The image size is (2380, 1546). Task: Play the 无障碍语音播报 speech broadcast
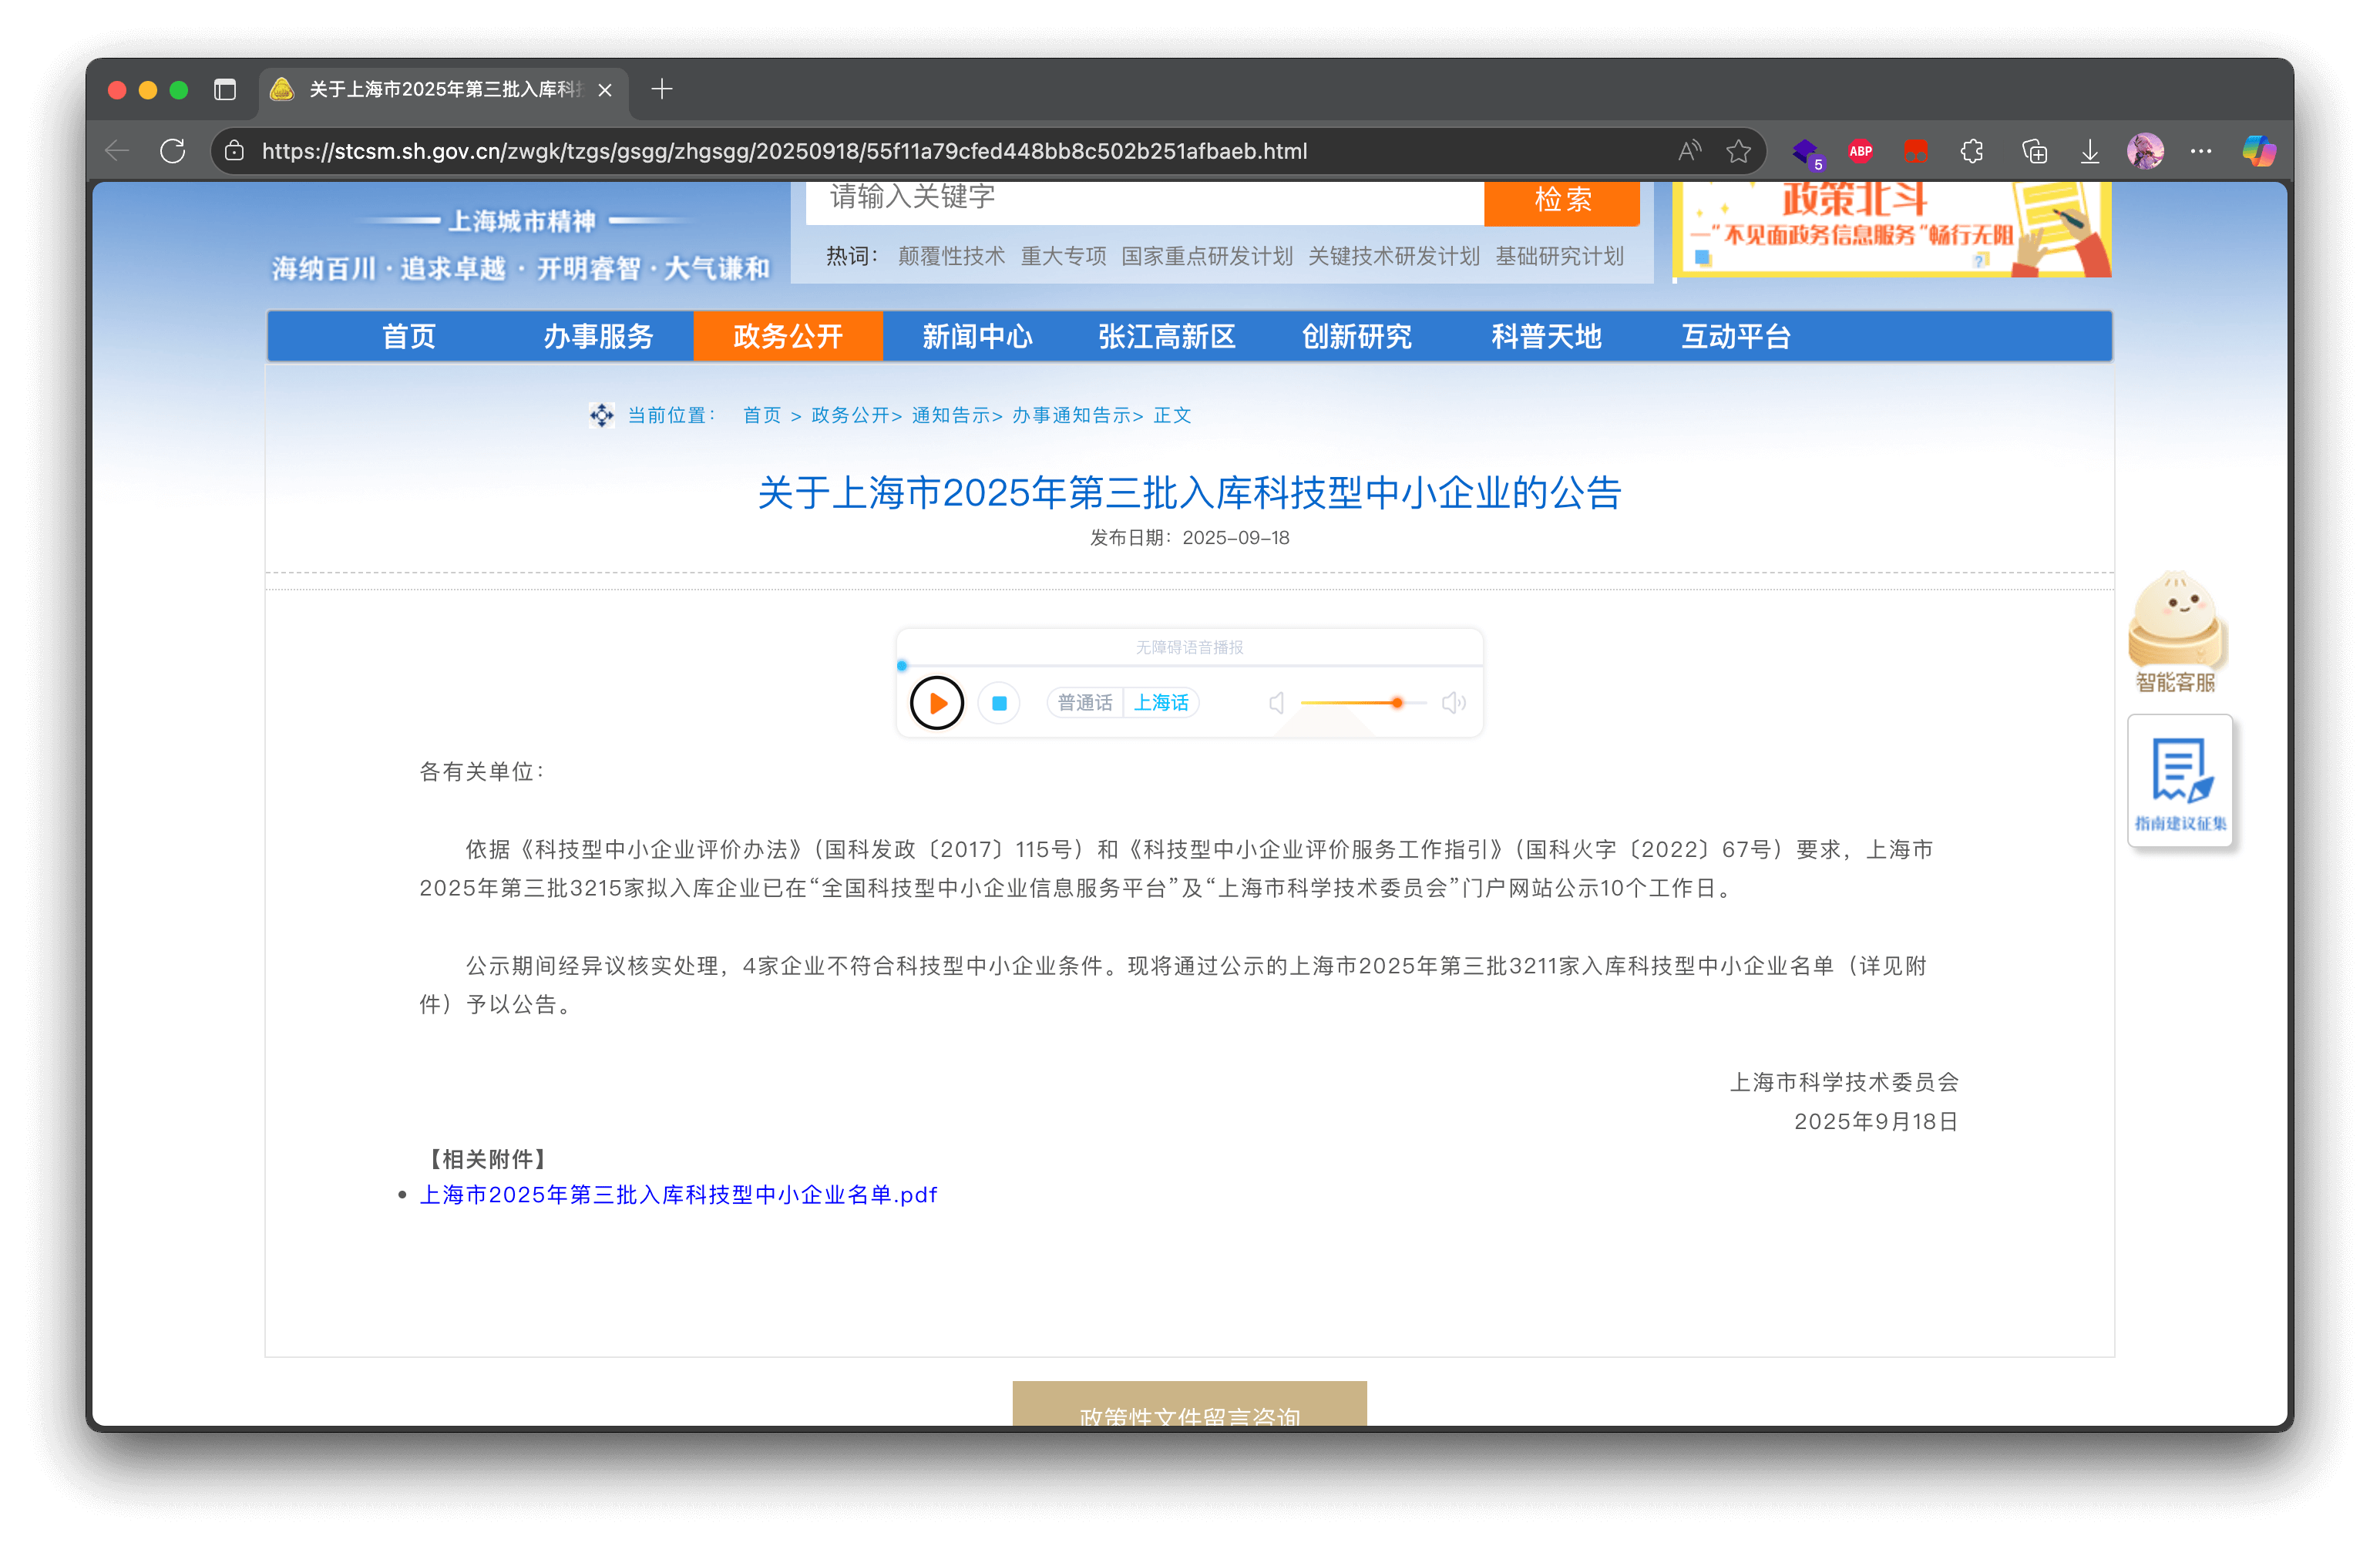tap(936, 702)
